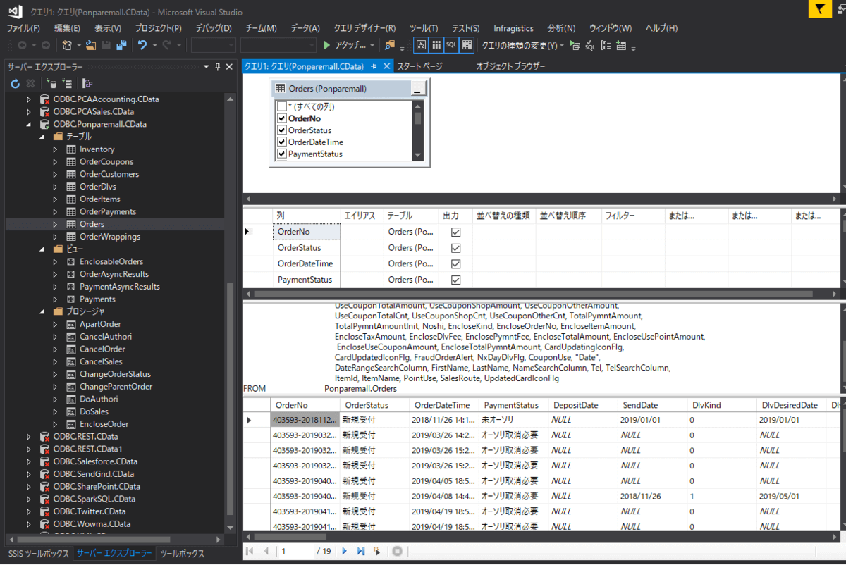The image size is (846, 565).
Task: Click Connect to Server icon in Server Explorer
Action: click(x=67, y=83)
